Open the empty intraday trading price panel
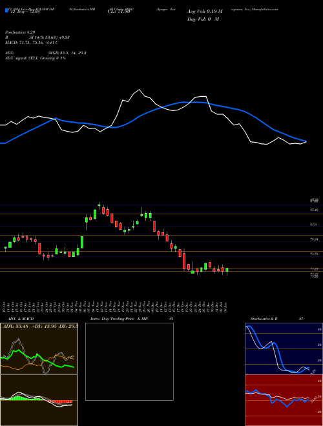 (129, 361)
